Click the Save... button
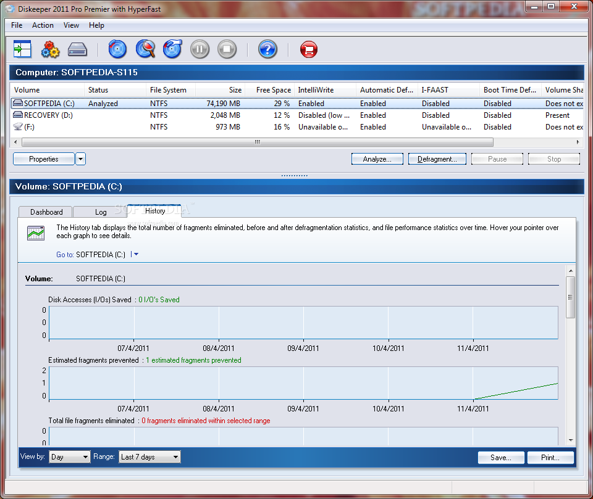Image resolution: width=593 pixels, height=499 pixels. pyautogui.click(x=501, y=458)
